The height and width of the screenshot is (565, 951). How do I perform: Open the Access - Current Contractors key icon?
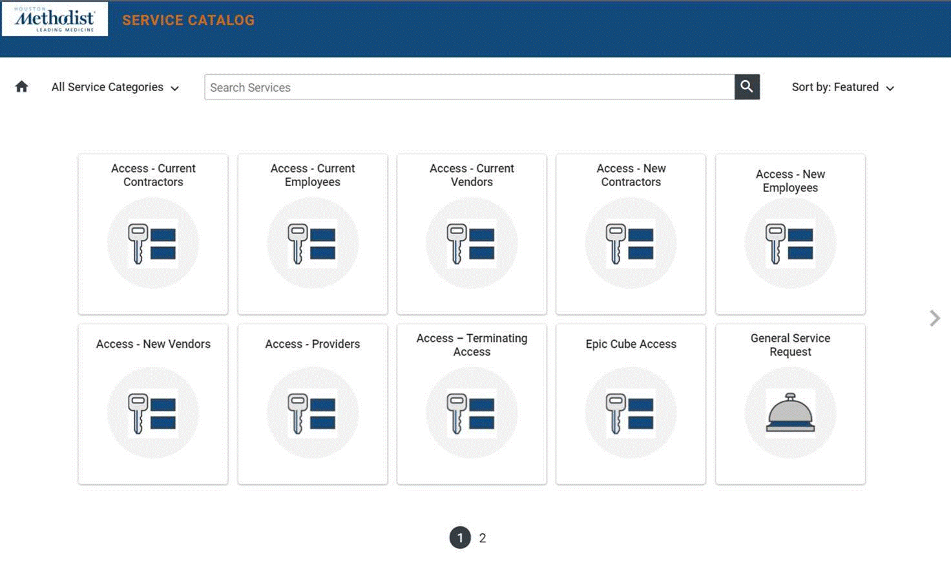coord(153,244)
